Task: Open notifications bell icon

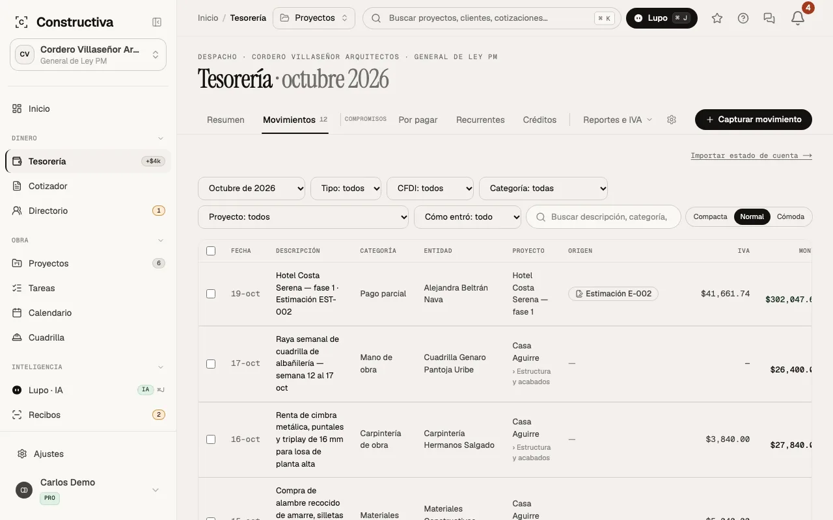Action: (798, 18)
